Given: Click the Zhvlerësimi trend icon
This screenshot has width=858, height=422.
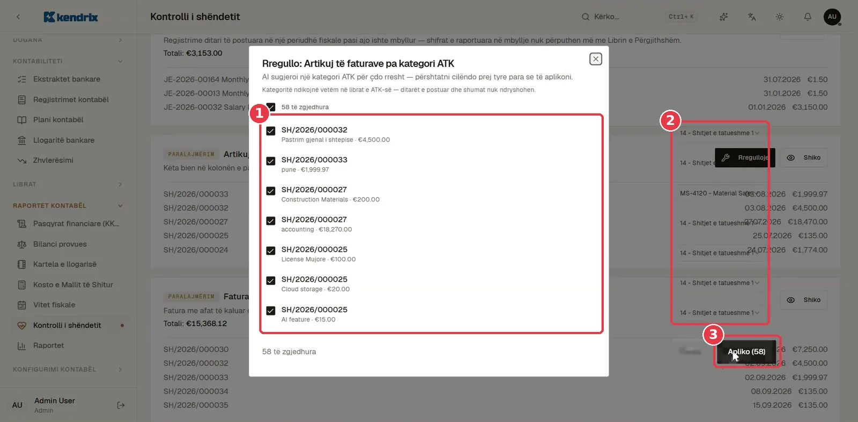Looking at the screenshot, I should tap(22, 161).
